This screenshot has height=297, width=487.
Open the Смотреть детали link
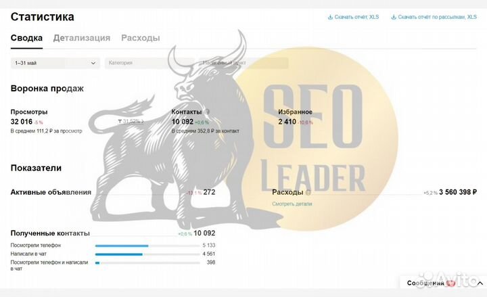[x=292, y=203]
